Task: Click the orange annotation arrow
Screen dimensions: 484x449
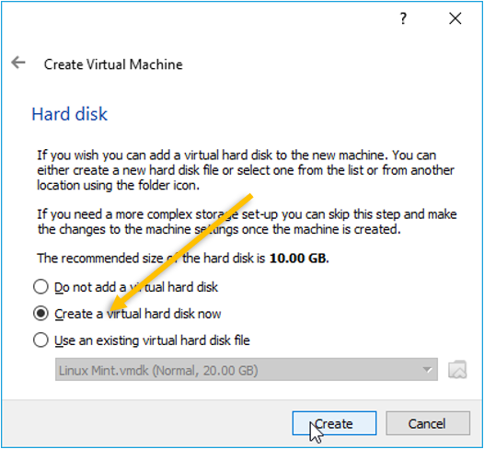Action: point(181,252)
